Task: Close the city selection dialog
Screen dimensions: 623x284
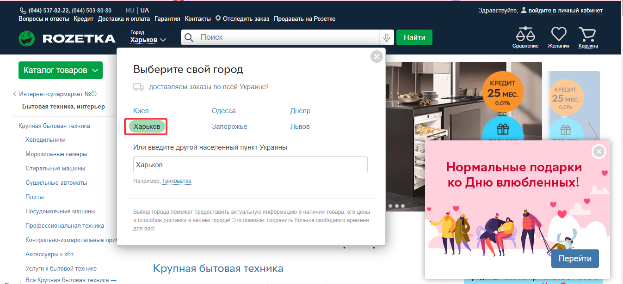Action: [377, 56]
